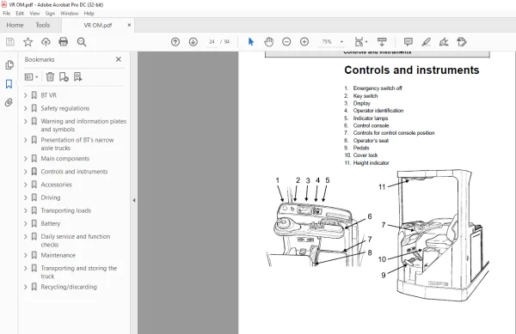Open the zoom level dropdown arrow
The width and height of the screenshot is (516, 334).
click(341, 42)
